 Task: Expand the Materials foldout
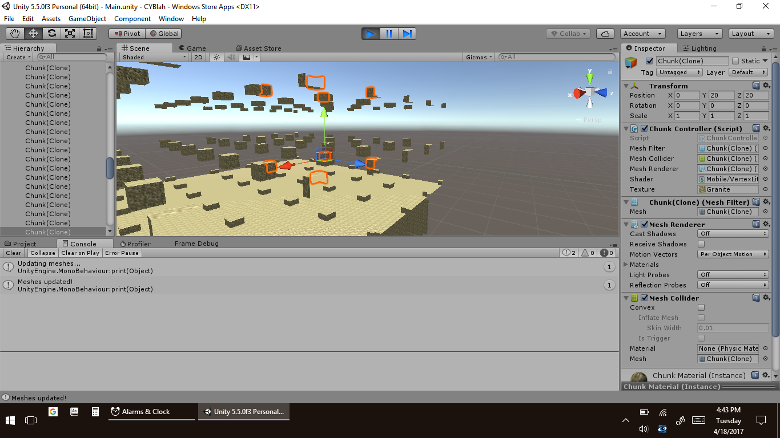pos(626,265)
